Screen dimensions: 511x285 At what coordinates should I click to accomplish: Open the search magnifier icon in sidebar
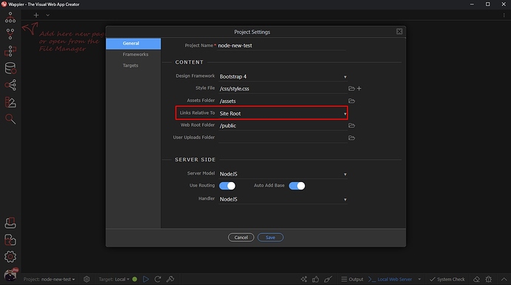(x=10, y=119)
